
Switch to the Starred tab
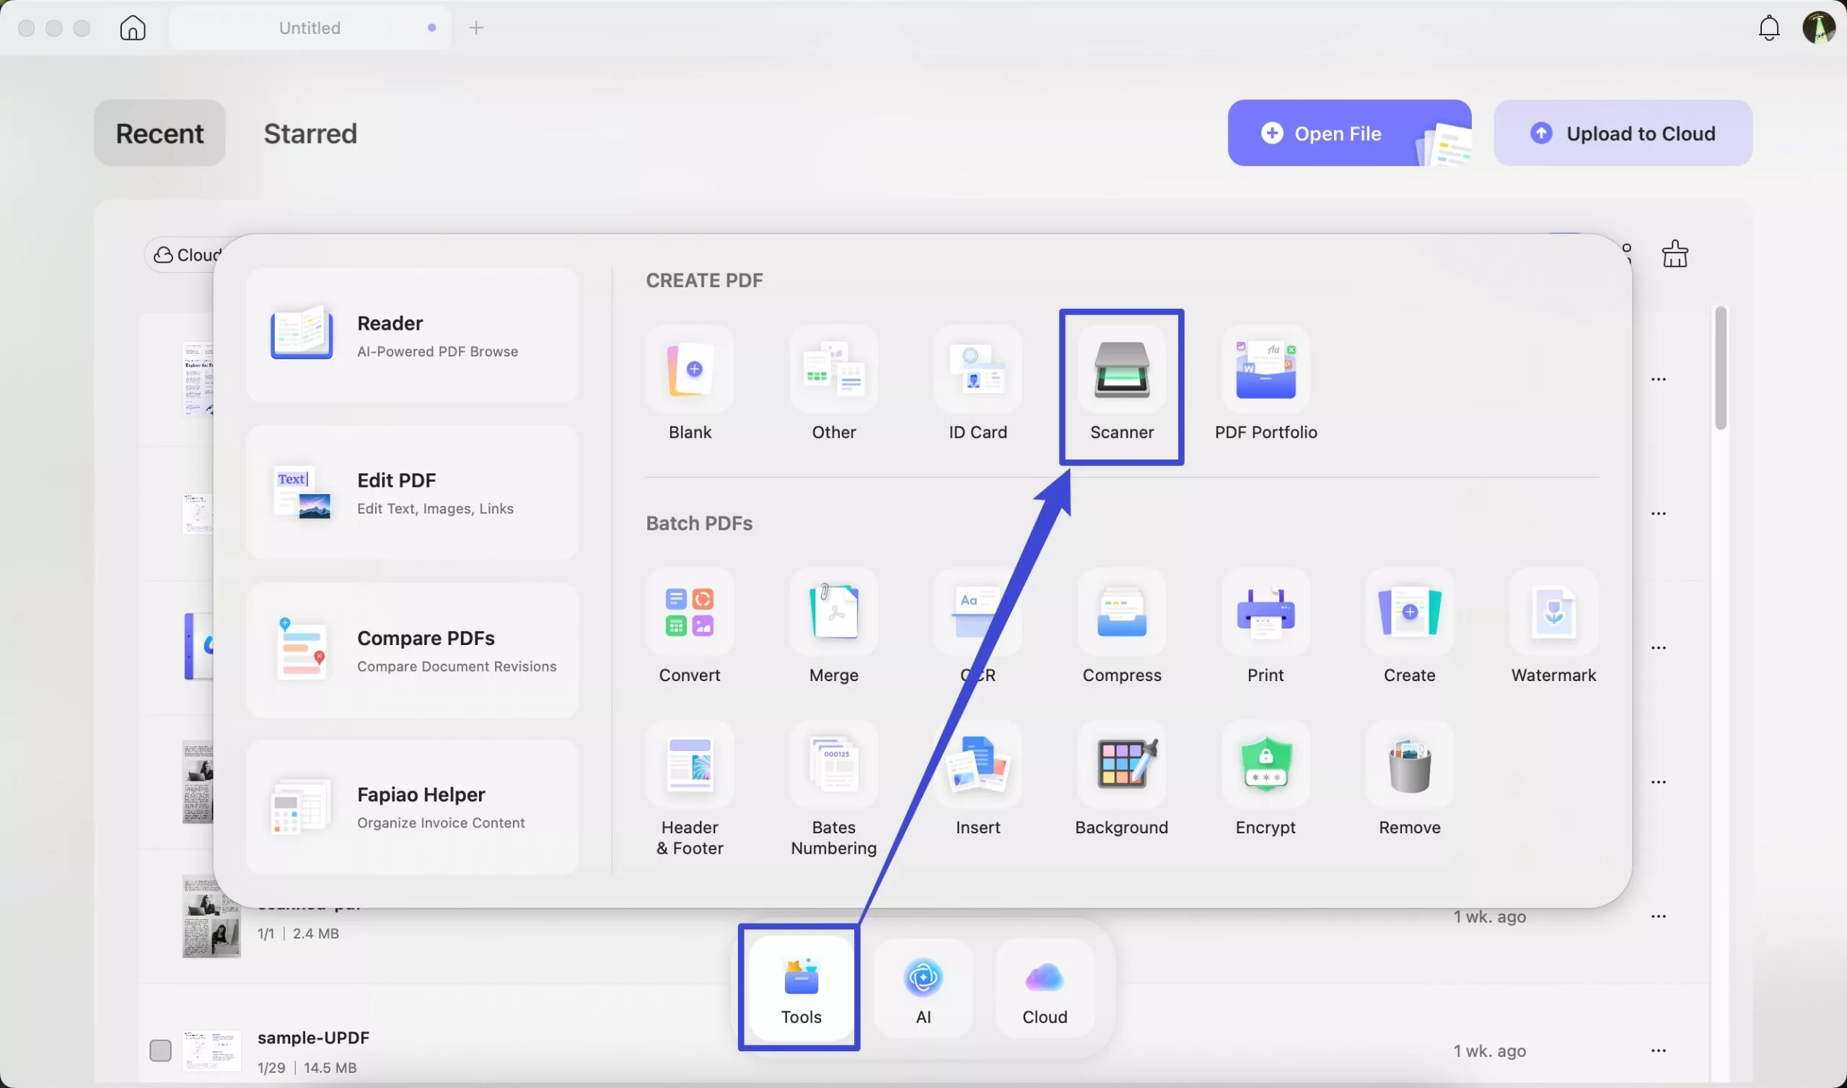pyautogui.click(x=310, y=133)
